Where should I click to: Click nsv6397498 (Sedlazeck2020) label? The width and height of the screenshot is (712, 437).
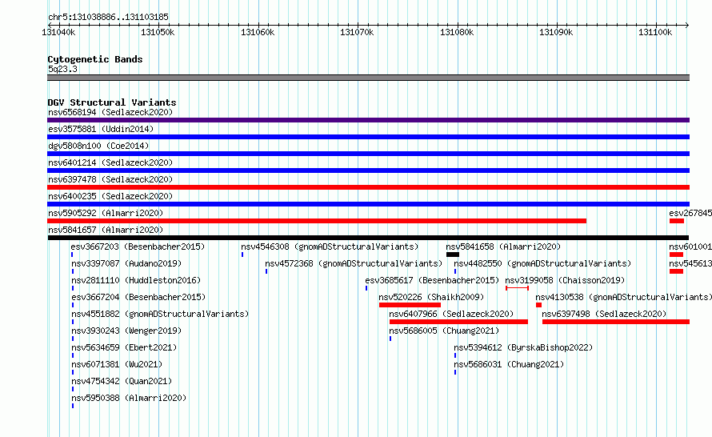604,314
